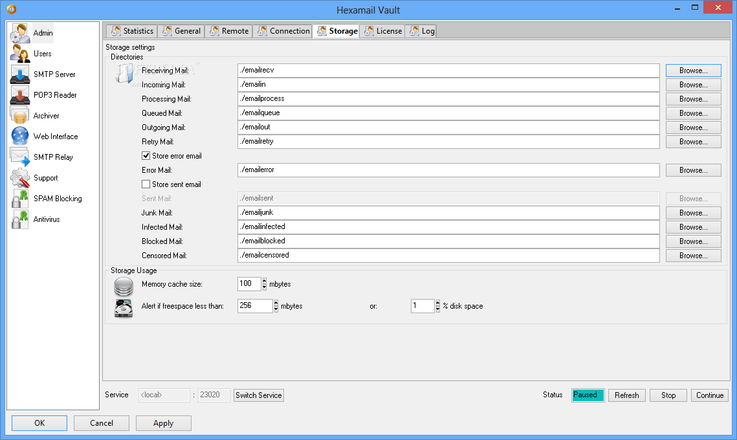Edit the Receiving Mail path field

[x=448, y=71]
